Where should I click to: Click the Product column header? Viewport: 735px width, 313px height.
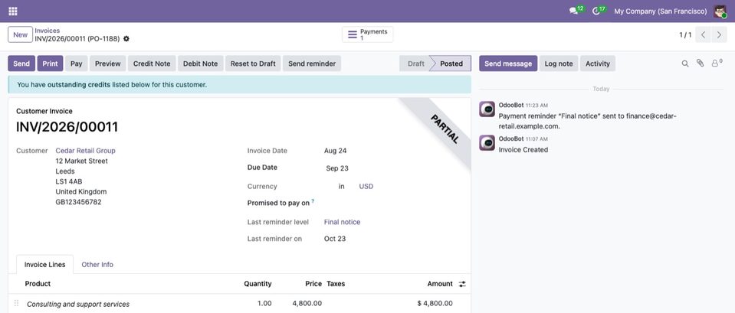38,283
